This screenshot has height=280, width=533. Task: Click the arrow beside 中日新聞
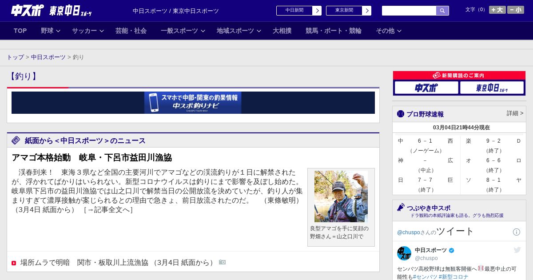tap(317, 11)
